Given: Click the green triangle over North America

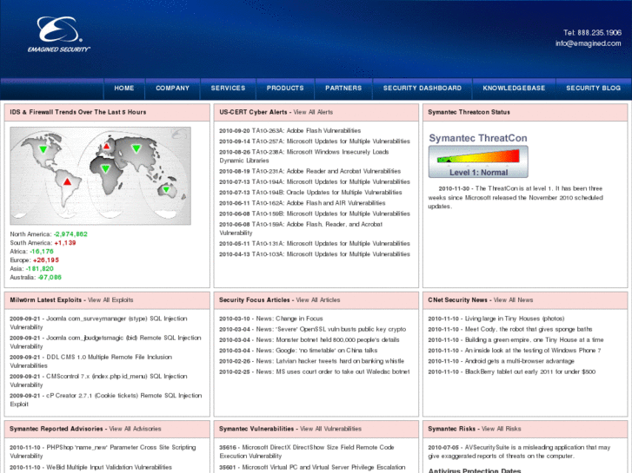Looking at the screenshot, I should pos(43,149).
